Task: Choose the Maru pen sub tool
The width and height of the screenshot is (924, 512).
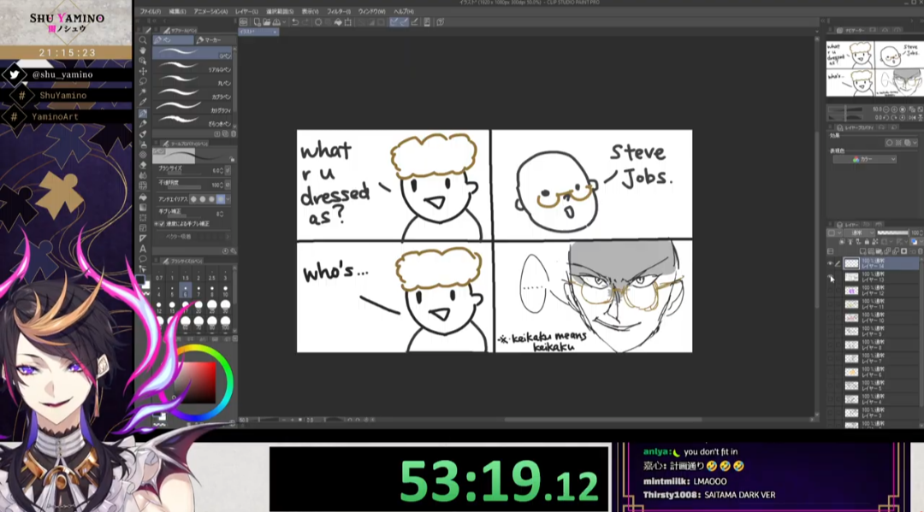Action: pos(192,82)
